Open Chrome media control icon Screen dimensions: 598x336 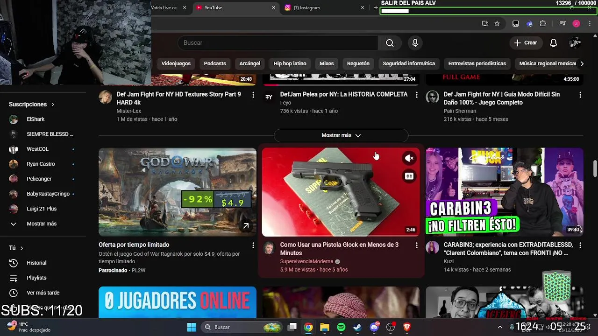click(562, 24)
